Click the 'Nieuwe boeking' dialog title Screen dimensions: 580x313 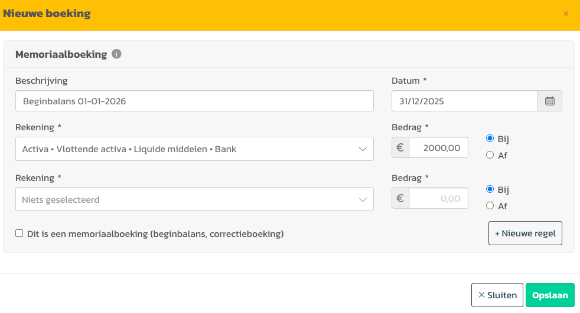pyautogui.click(x=47, y=14)
